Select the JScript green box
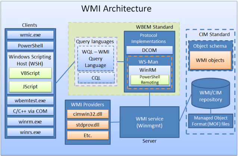Image resolution: width=238 pixels, height=156 pixels. [x=30, y=87]
